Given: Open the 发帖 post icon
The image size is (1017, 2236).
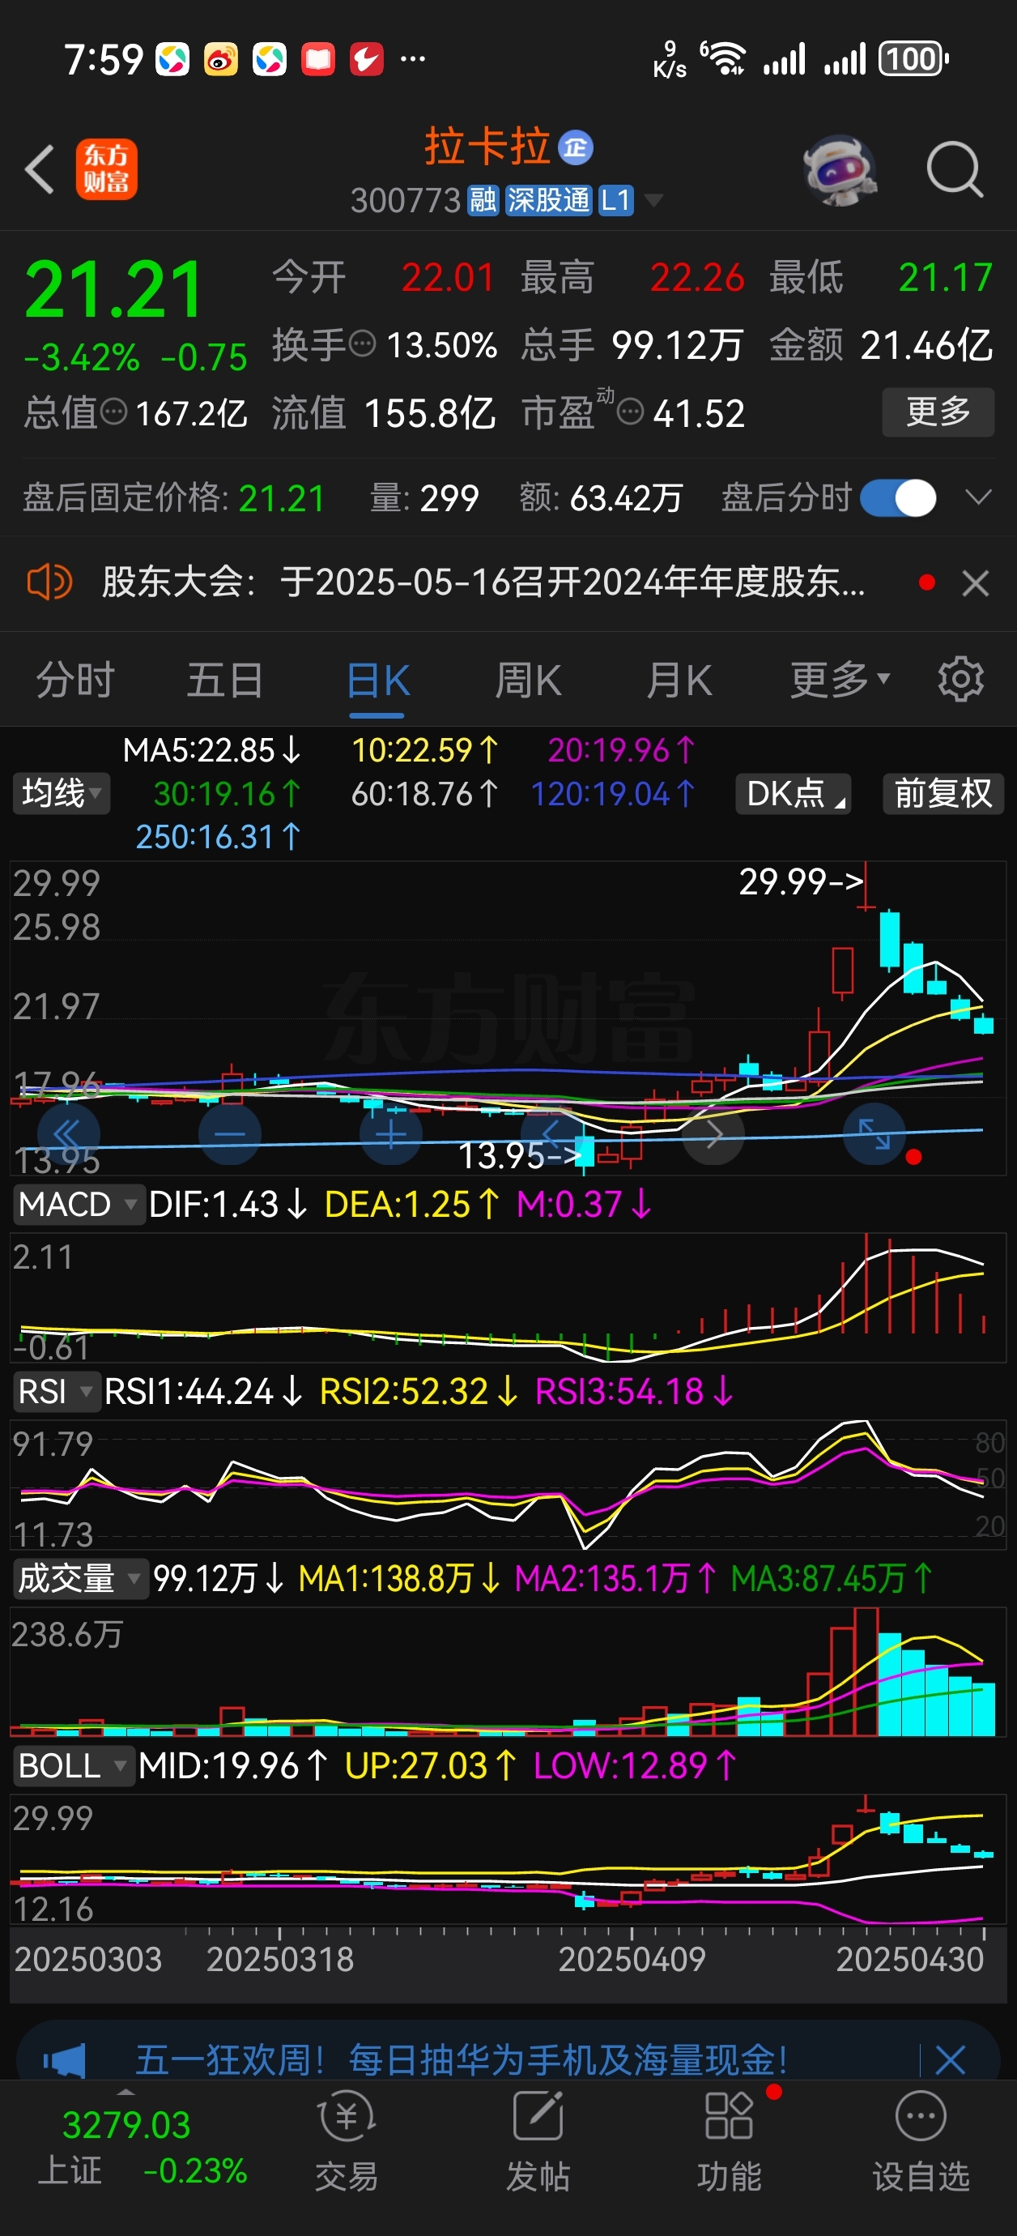Looking at the screenshot, I should [538, 2140].
